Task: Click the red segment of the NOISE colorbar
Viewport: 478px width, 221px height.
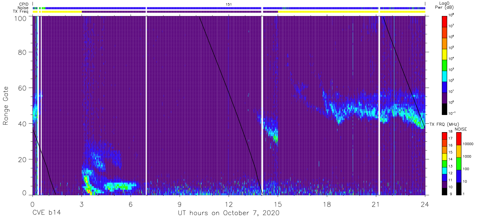Action: tap(459, 139)
